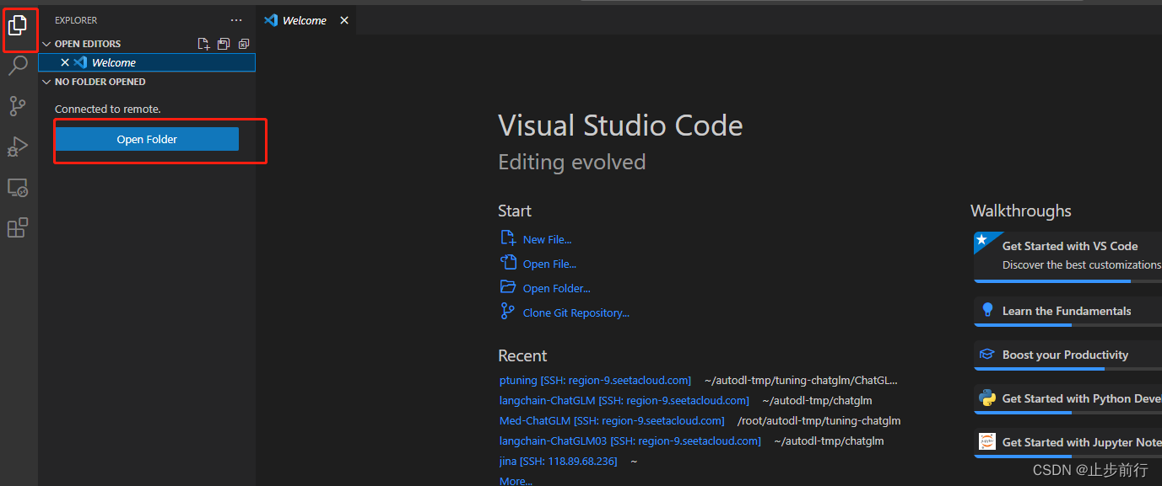Open the Extensions view

[x=18, y=227]
